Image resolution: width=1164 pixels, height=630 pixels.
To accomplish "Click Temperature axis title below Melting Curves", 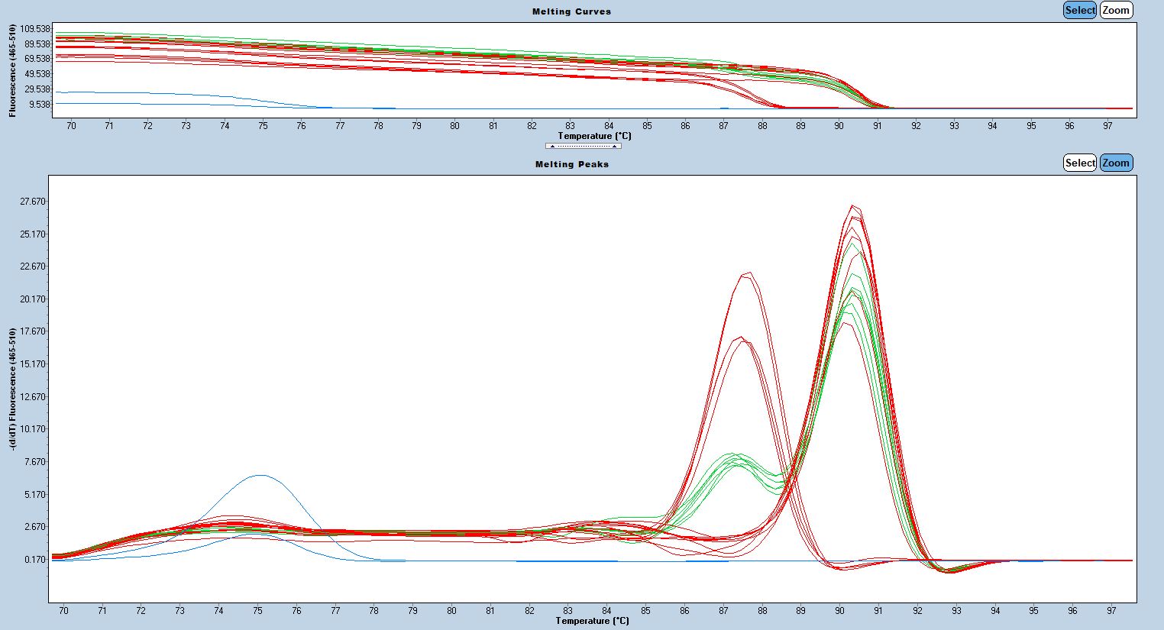I will tap(594, 136).
